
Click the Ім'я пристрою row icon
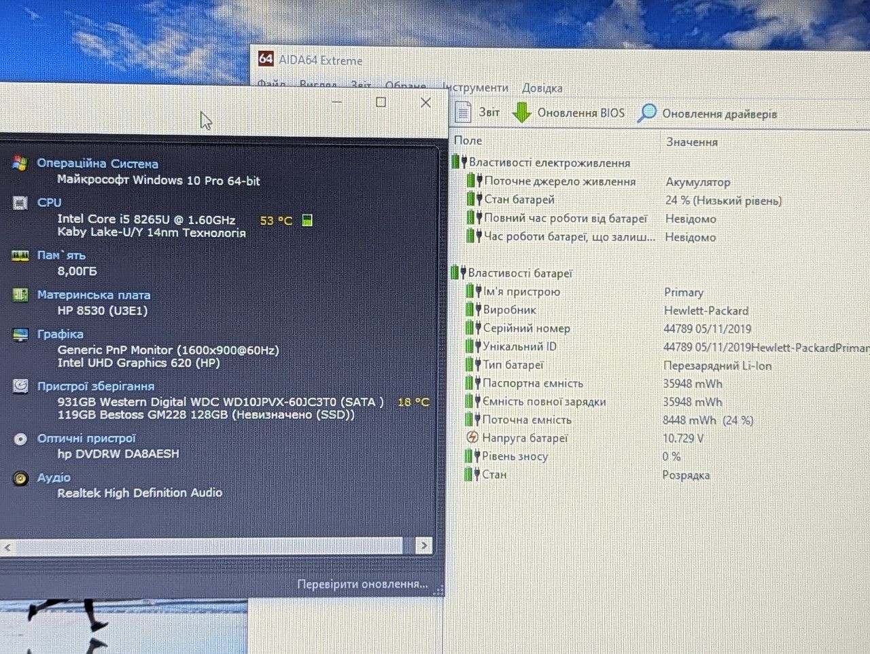point(474,291)
